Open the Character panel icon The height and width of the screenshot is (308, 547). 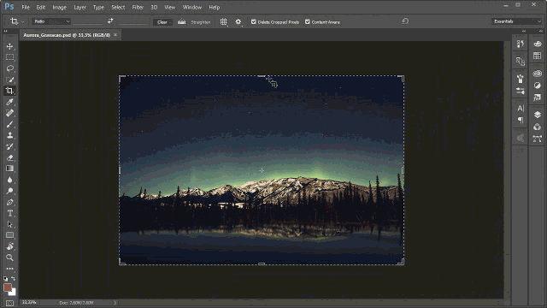coord(521,109)
